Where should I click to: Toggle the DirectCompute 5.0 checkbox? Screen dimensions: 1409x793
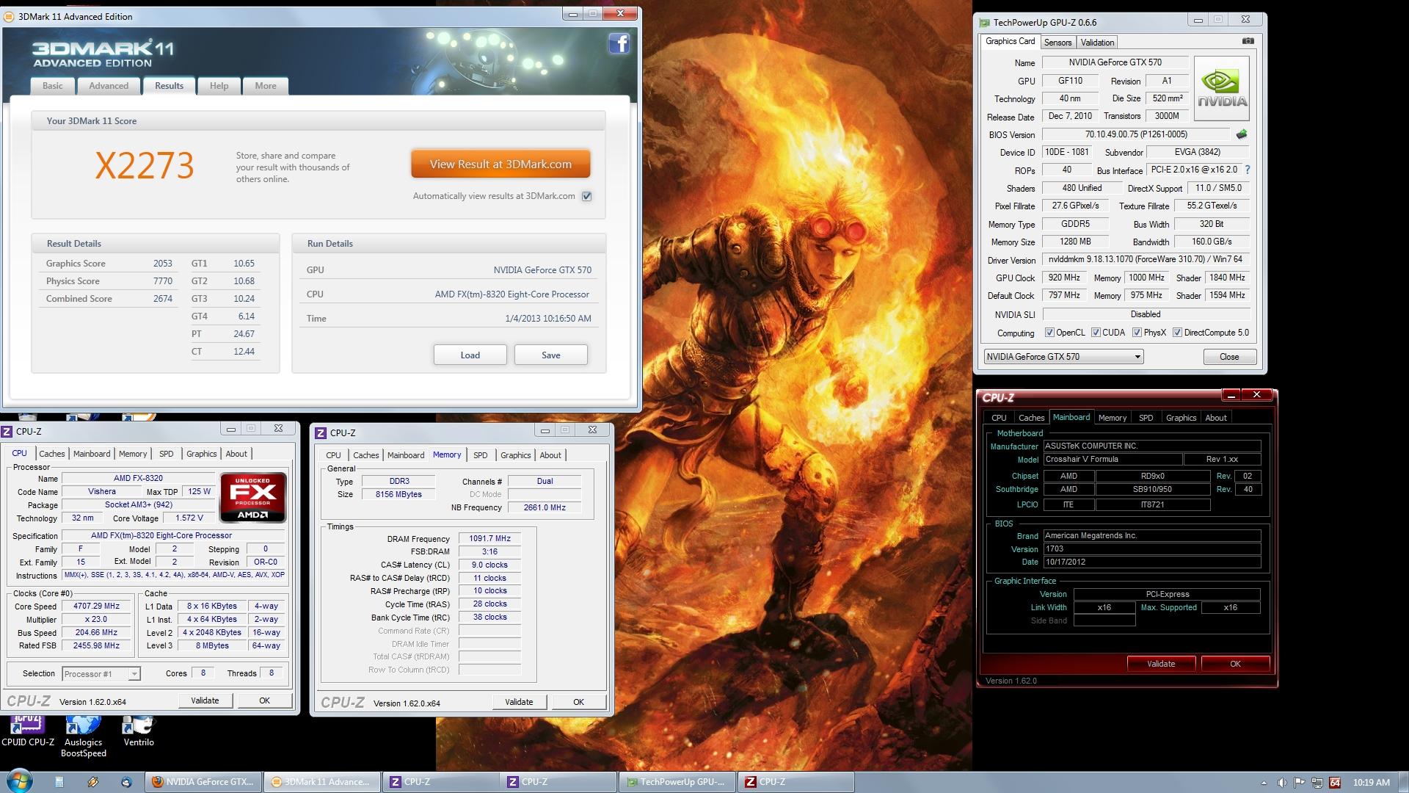1177,333
